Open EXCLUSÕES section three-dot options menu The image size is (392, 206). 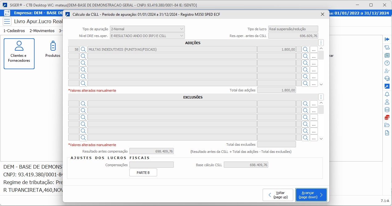321,97
